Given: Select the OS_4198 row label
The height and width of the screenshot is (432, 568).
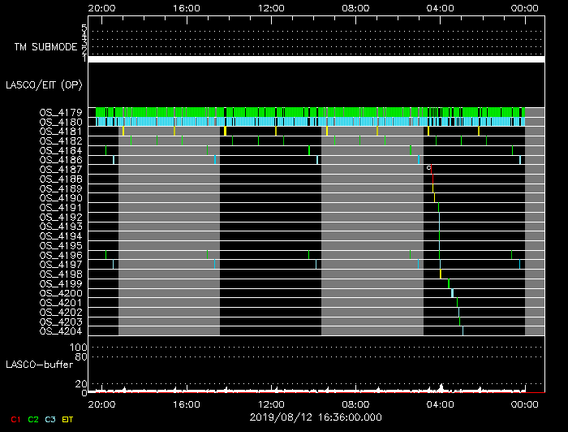Looking at the screenshot, I should coord(60,274).
